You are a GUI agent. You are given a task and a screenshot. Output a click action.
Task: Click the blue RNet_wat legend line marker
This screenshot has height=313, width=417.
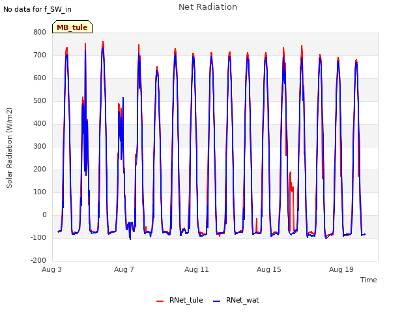click(x=217, y=301)
